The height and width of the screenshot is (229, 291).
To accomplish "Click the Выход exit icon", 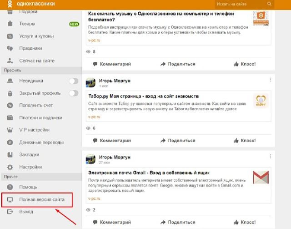I will [10, 212].
